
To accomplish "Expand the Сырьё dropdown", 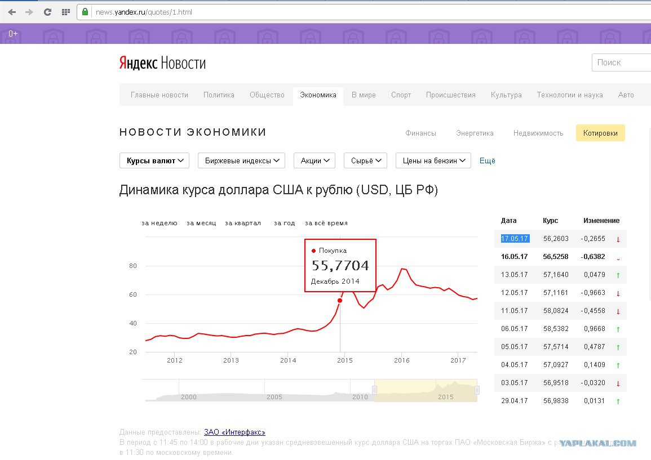I will [365, 160].
